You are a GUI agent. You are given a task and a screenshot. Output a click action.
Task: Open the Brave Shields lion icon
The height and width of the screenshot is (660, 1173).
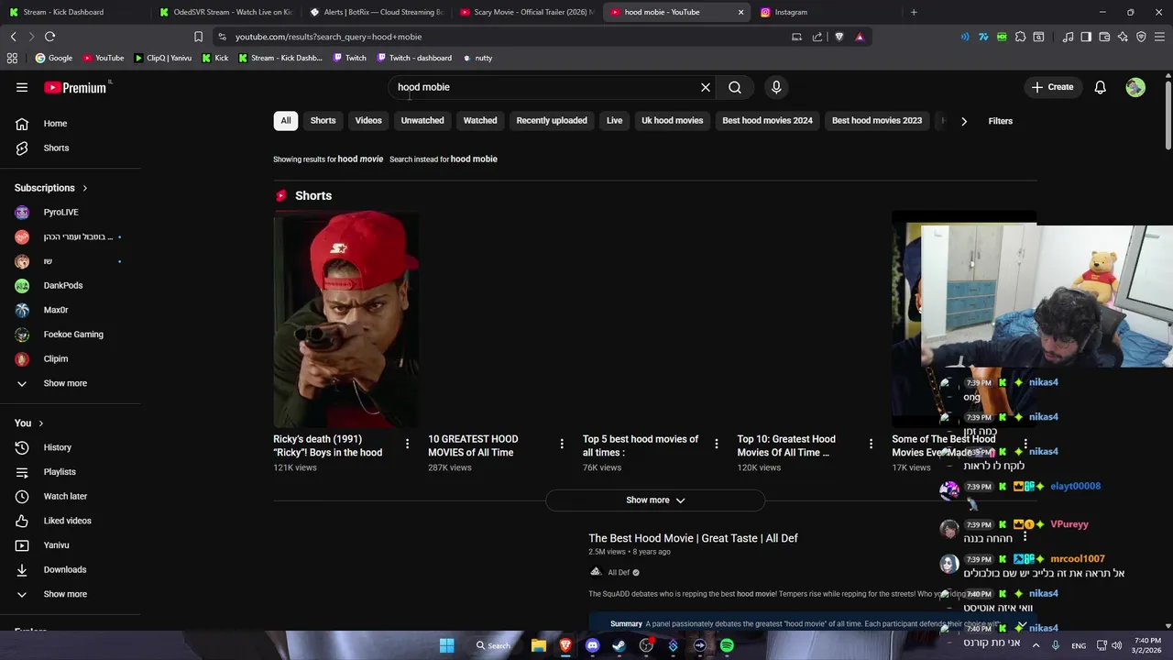(x=839, y=37)
